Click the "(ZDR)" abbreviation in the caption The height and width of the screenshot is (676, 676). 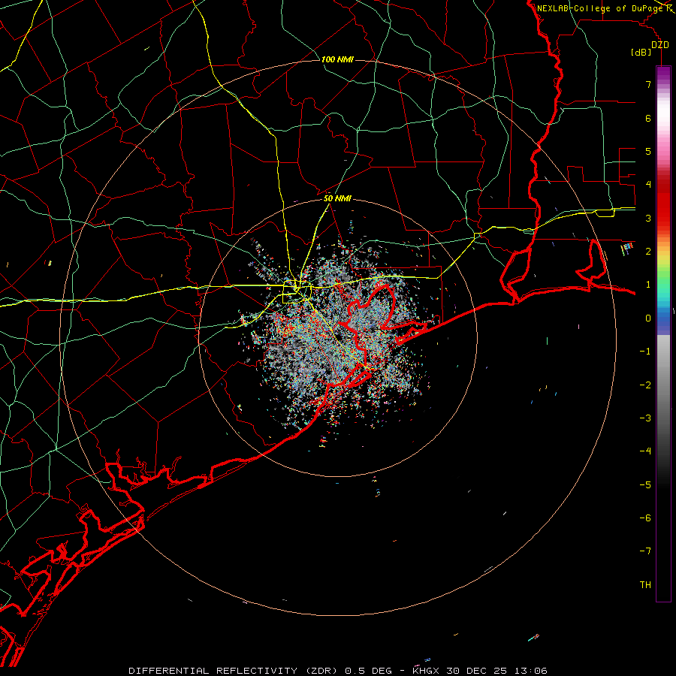point(323,671)
